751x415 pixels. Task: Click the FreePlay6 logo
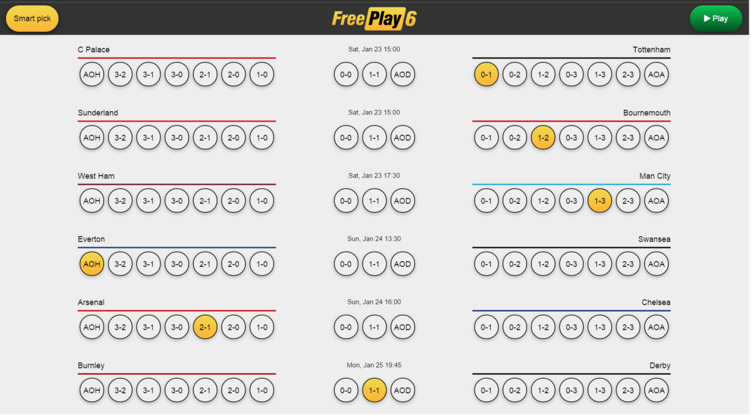coord(374,18)
